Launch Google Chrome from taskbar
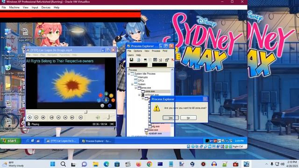This screenshot has width=299, height=168. (x=149, y=164)
